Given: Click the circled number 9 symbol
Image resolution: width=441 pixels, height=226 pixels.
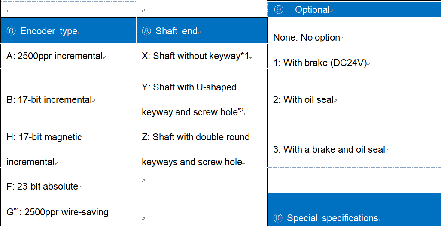Looking at the screenshot, I should 279,10.
